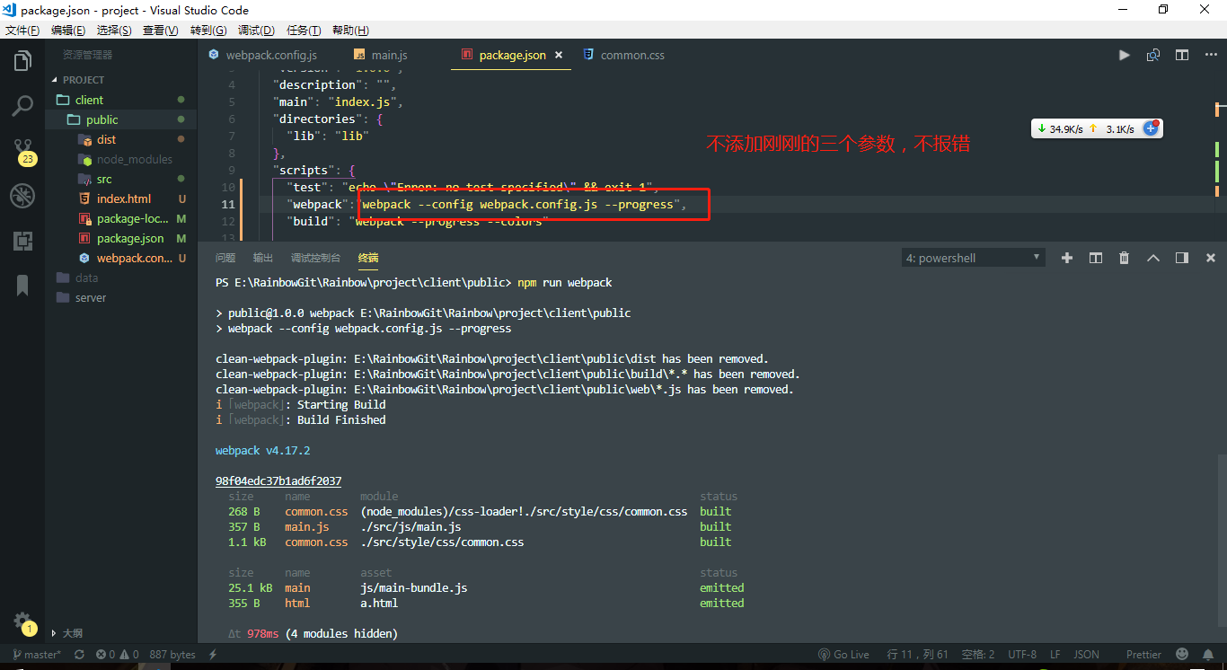Switch to the main.js tab
The width and height of the screenshot is (1227, 670).
[389, 55]
